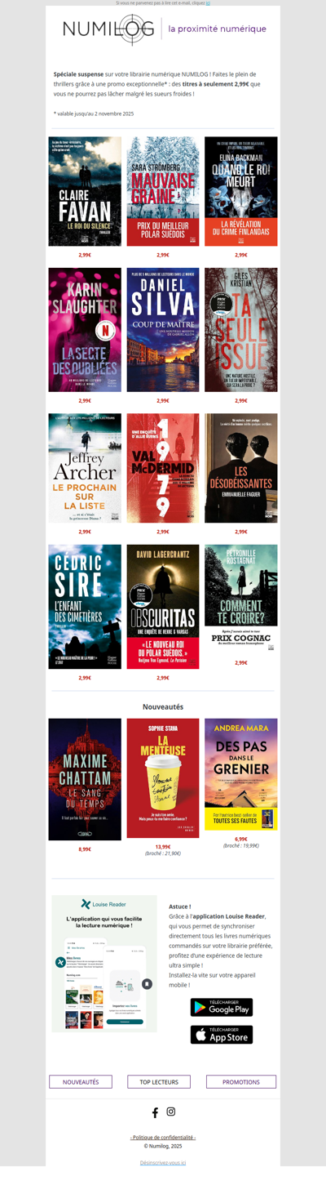
Task: Open the Politique de confidentialité link
Action: pos(163,1138)
